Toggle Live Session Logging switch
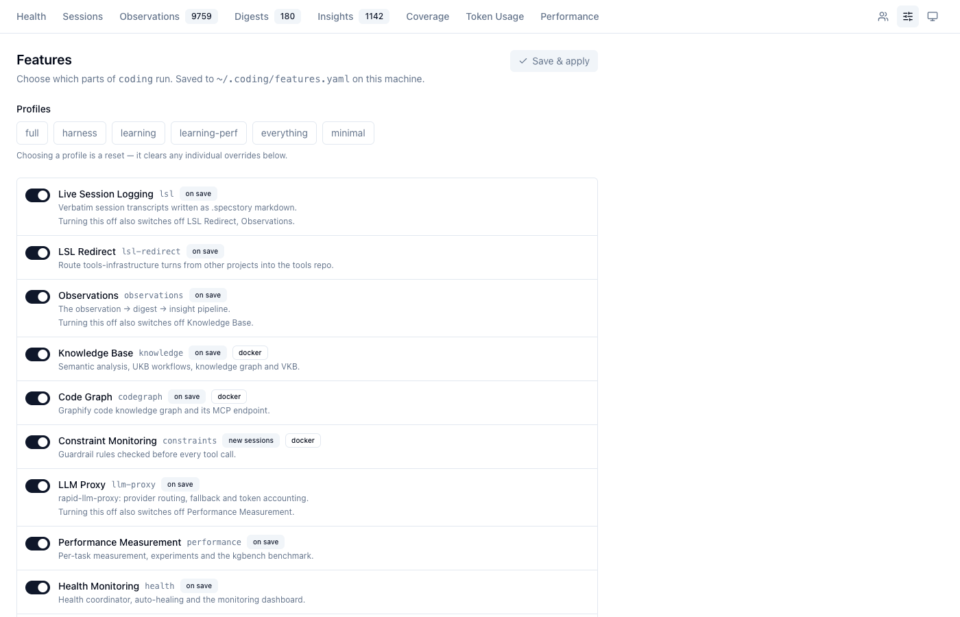The height and width of the screenshot is (617, 960). [x=38, y=195]
